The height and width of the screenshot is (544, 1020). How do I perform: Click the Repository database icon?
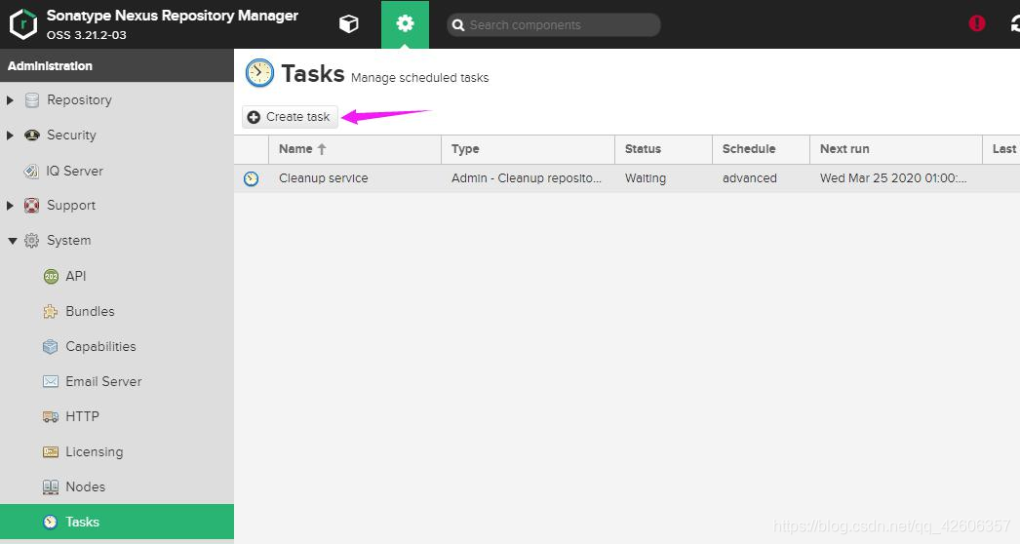32,100
